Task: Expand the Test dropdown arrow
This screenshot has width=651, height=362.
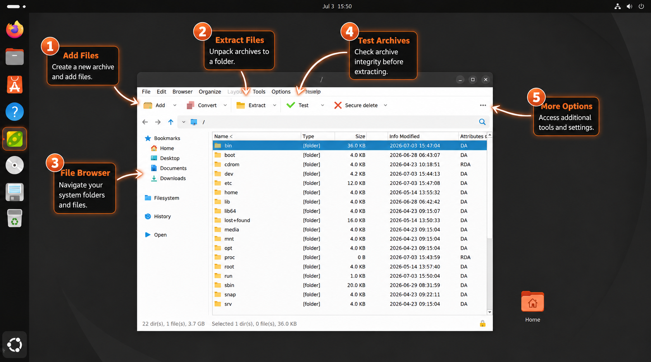Action: click(x=322, y=105)
